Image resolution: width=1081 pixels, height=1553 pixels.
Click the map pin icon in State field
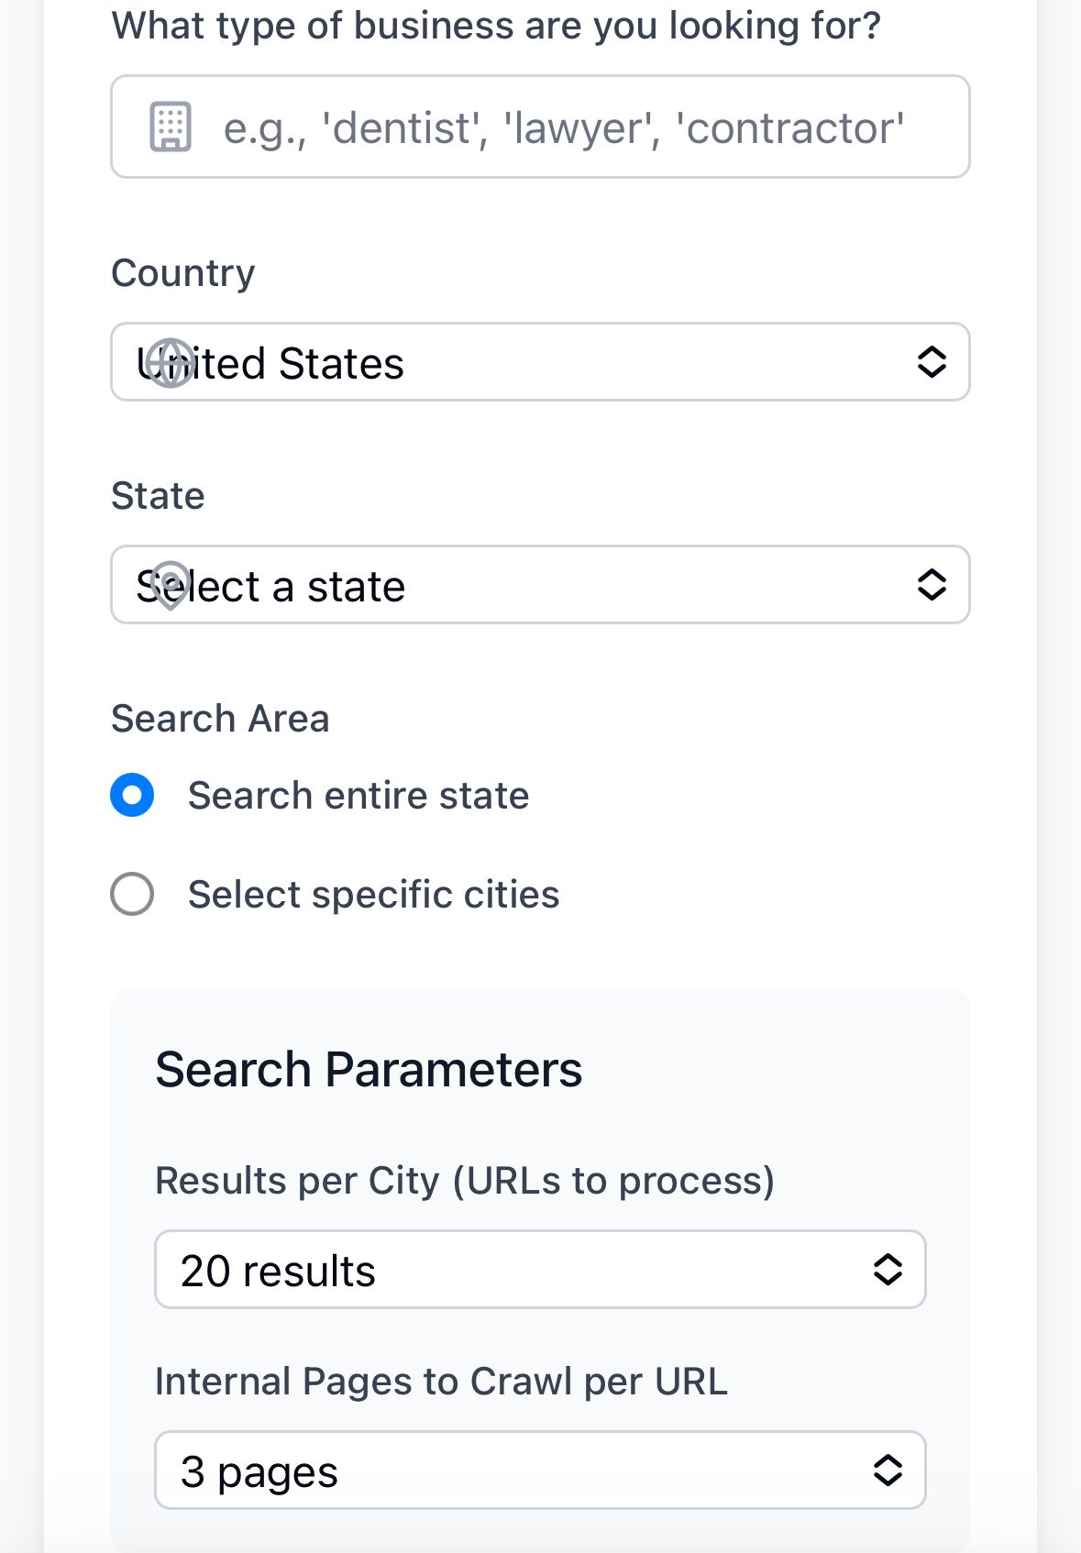tap(171, 585)
